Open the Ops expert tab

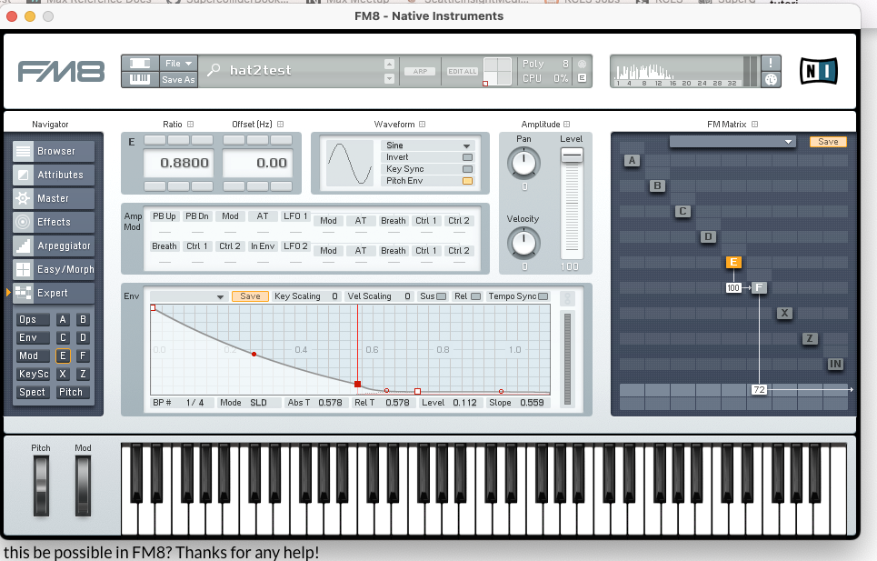tap(33, 319)
